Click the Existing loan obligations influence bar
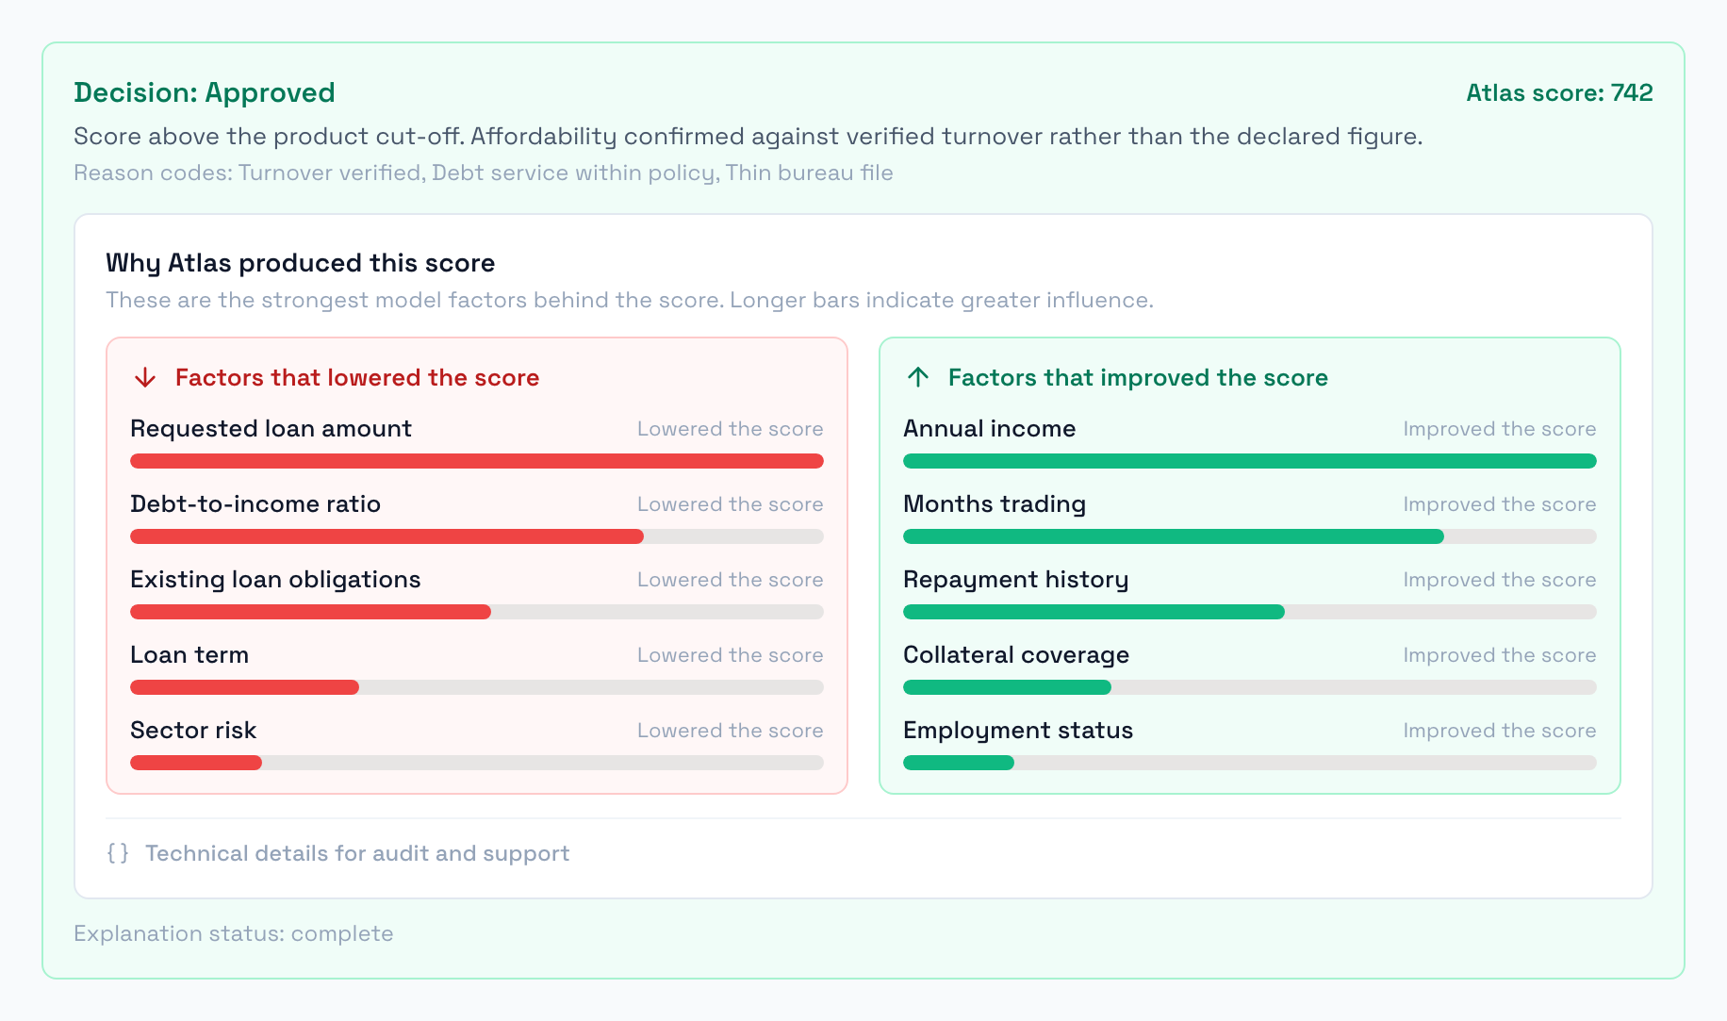The height and width of the screenshot is (1021, 1727). pyautogui.click(x=477, y=612)
